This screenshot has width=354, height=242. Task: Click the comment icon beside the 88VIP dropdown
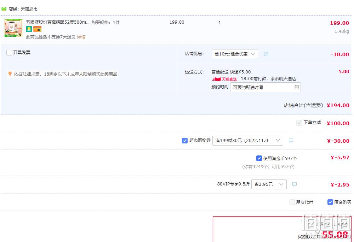[x=295, y=184]
